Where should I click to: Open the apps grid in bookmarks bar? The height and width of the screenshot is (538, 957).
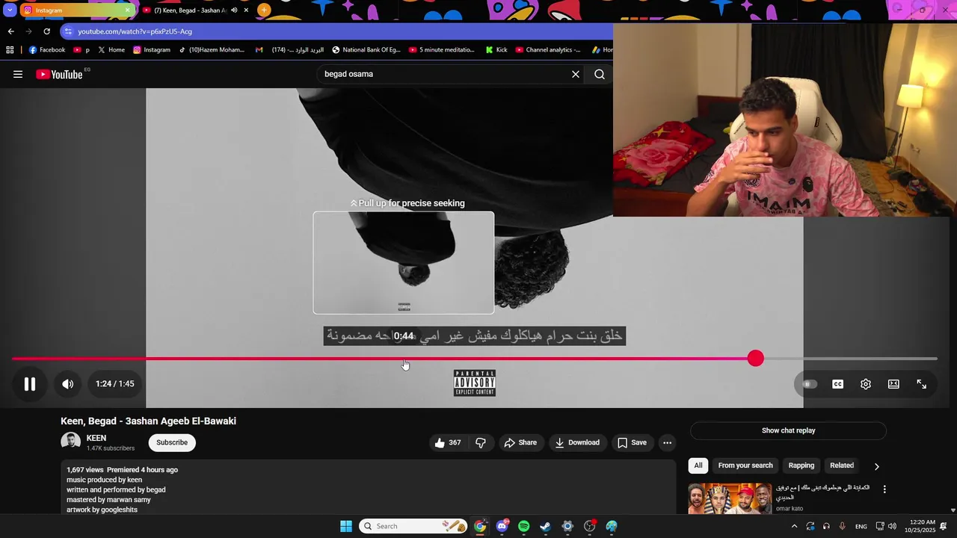click(x=10, y=50)
